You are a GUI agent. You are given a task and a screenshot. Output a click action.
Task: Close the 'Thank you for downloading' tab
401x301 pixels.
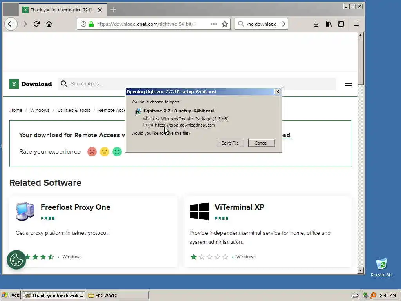[100, 10]
